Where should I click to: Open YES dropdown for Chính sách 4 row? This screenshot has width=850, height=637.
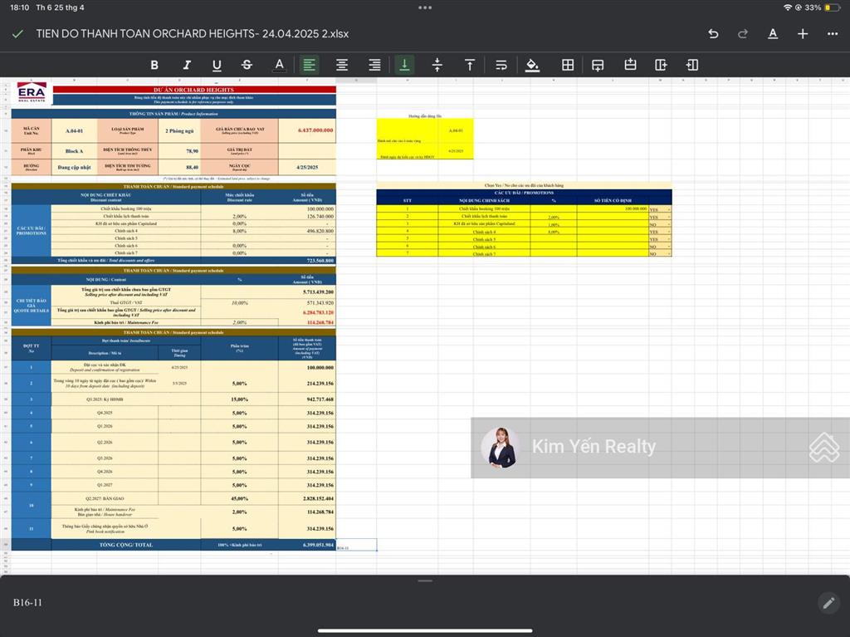pos(660,232)
